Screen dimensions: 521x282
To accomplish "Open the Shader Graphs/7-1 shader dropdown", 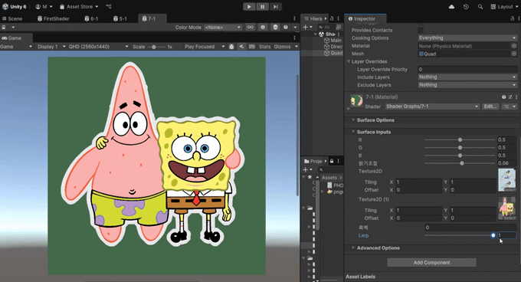I will 432,107.
